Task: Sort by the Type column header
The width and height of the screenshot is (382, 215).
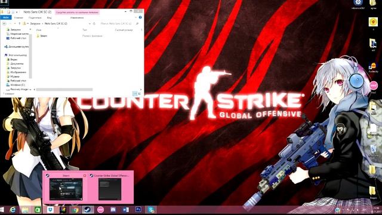Action: pos(85,30)
